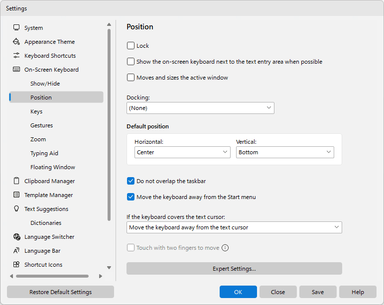Click the Appearance Theme paint bucket icon

click(16, 42)
